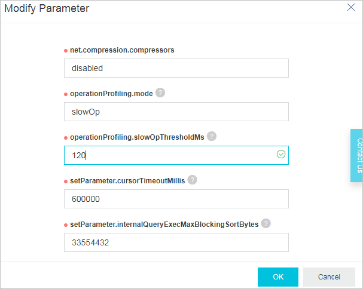Image resolution: width=363 pixels, height=289 pixels.
Task: Click the setParameter.cursorTimeoutMillis label
Action: (127, 181)
